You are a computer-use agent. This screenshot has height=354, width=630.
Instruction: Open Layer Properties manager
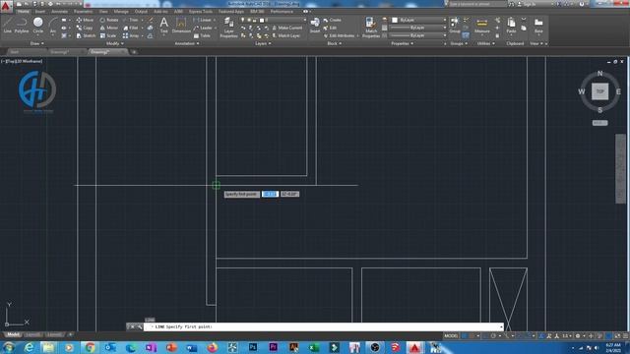tap(228, 28)
